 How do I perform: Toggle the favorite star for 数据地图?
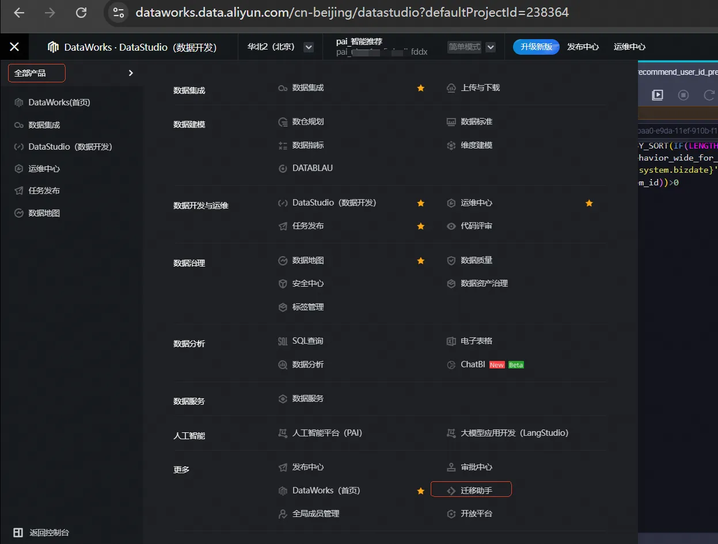(421, 261)
